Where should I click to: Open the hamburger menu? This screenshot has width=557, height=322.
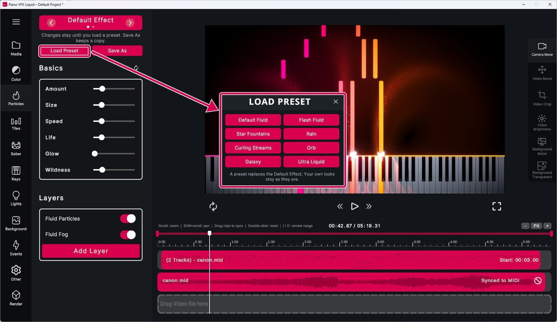click(x=16, y=22)
